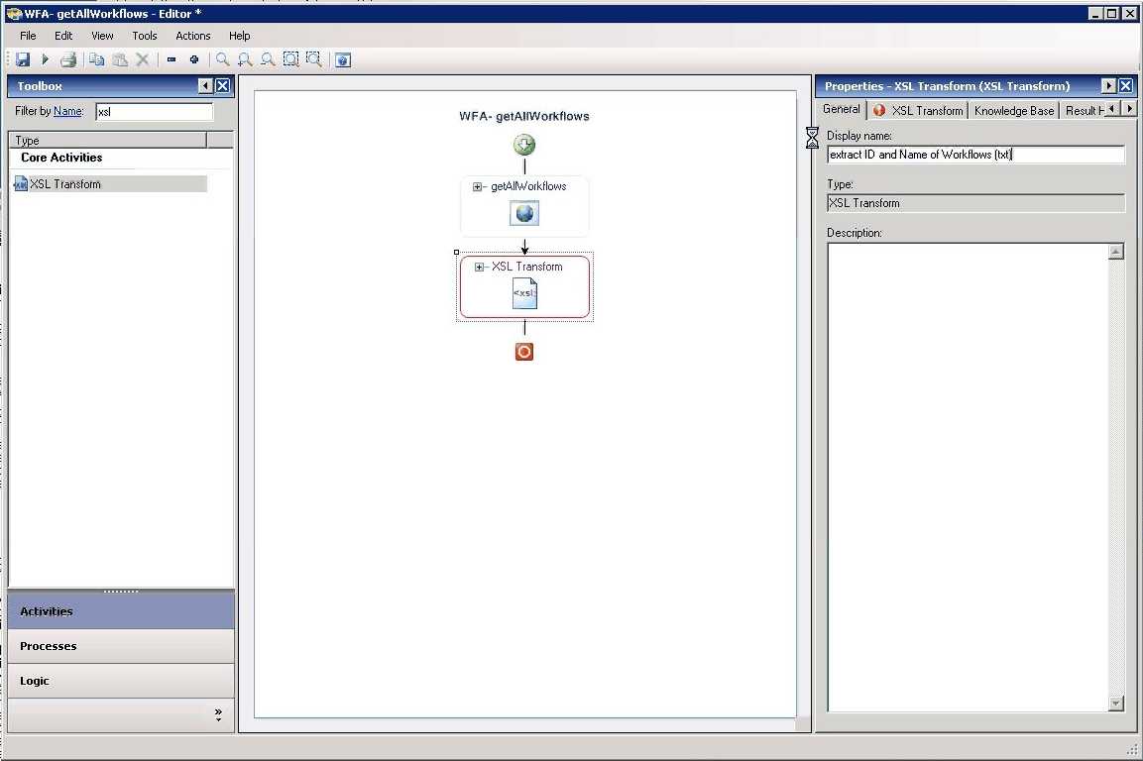Open the Help menu
The image size is (1143, 761).
point(239,36)
